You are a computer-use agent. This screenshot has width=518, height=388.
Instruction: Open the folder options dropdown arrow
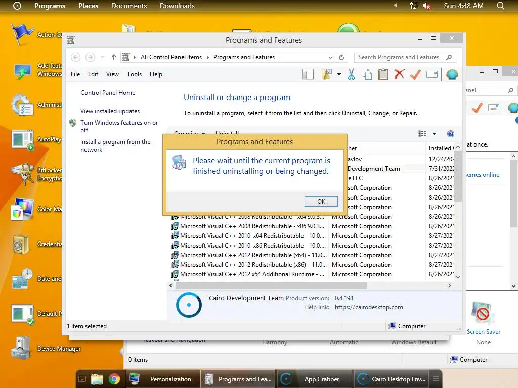(x=339, y=74)
